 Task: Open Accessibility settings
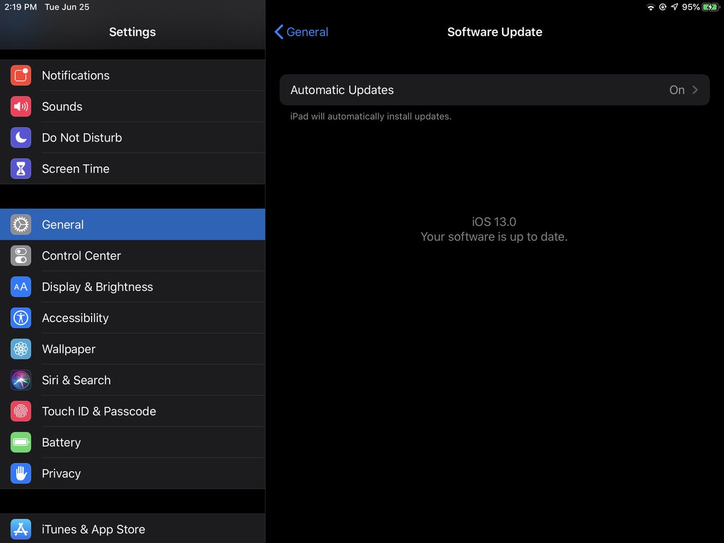(x=133, y=318)
